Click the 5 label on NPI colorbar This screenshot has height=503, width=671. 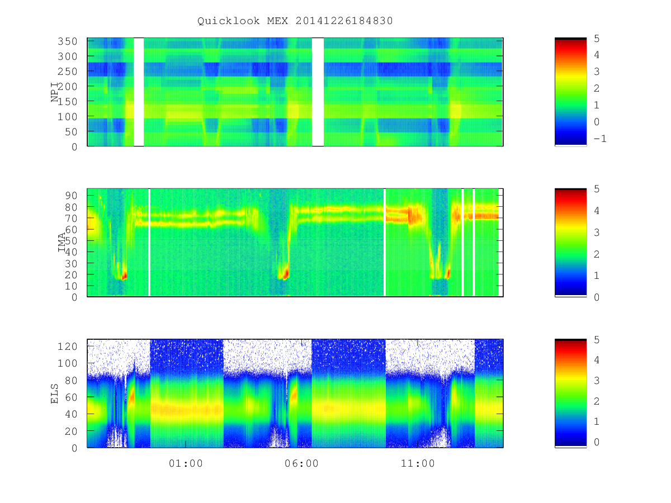point(596,39)
